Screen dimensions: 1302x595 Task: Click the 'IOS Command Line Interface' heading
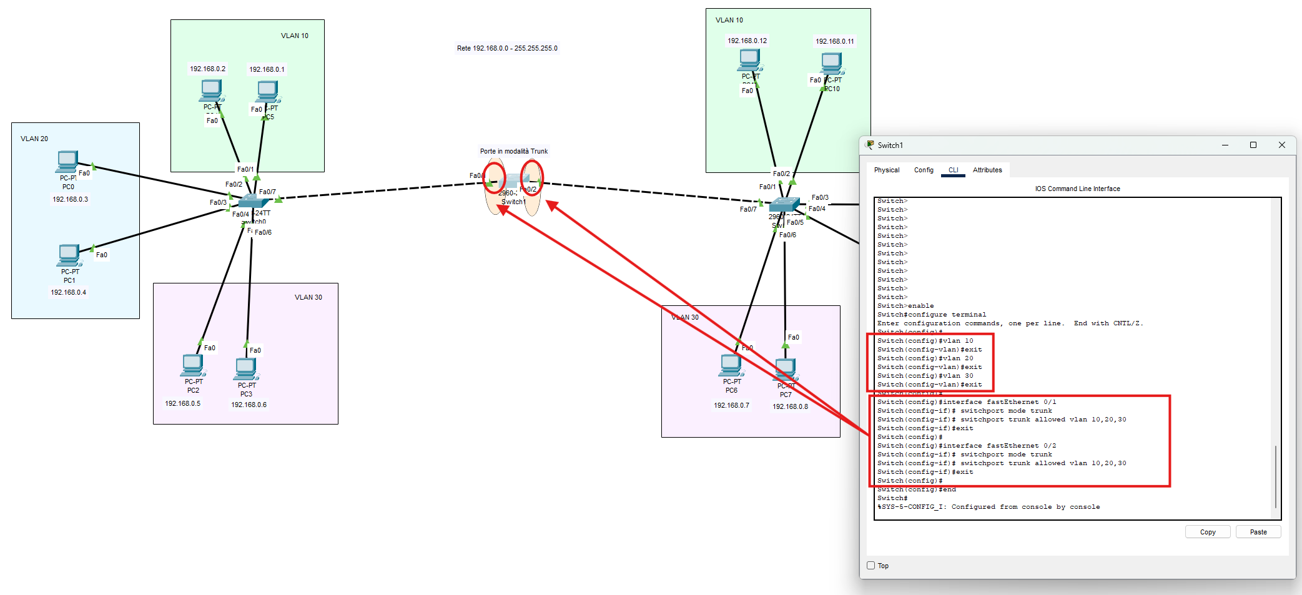[x=1077, y=189]
